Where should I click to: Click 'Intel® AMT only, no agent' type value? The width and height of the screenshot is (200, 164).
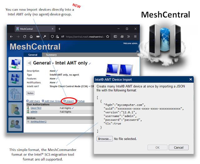click(x=64, y=75)
